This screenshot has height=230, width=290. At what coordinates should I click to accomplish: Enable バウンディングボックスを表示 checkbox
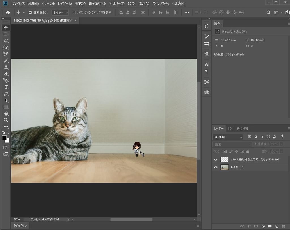click(74, 12)
